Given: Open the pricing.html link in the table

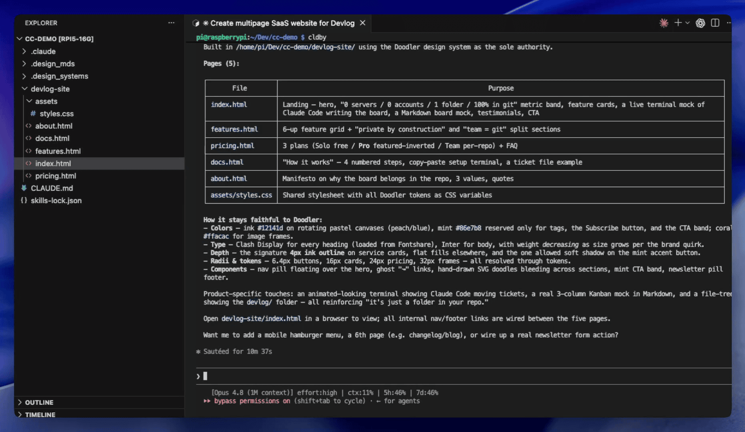Looking at the screenshot, I should [x=232, y=146].
